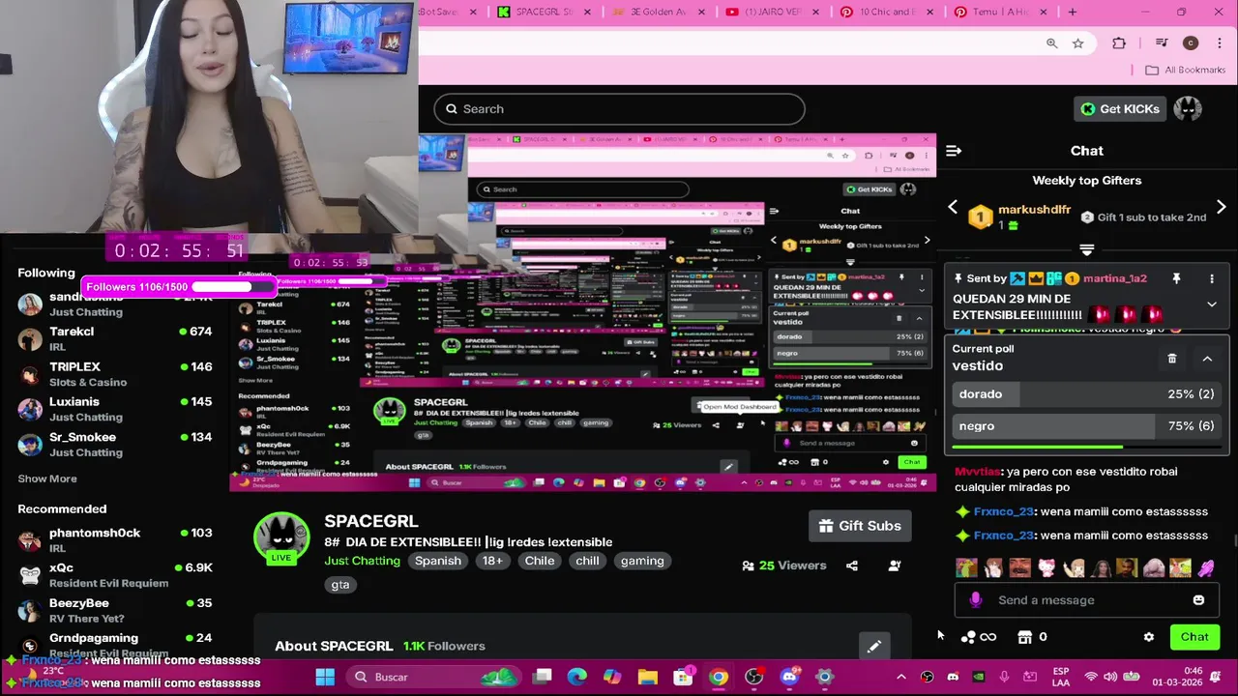Switch to the 10 Chic Pinterest tab
Image resolution: width=1238 pixels, height=696 pixels.
885,12
